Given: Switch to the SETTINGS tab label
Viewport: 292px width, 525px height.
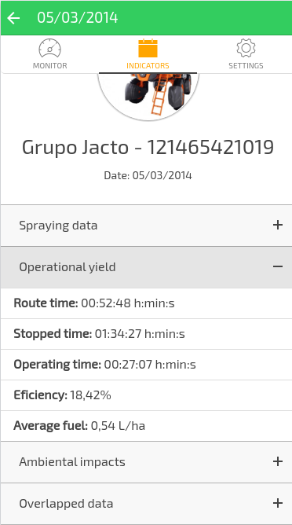Looking at the screenshot, I should (x=246, y=66).
